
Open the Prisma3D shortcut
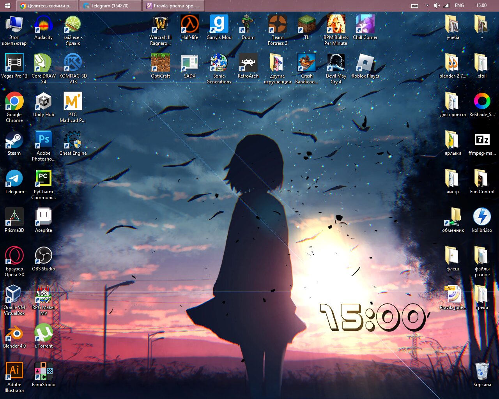click(14, 221)
